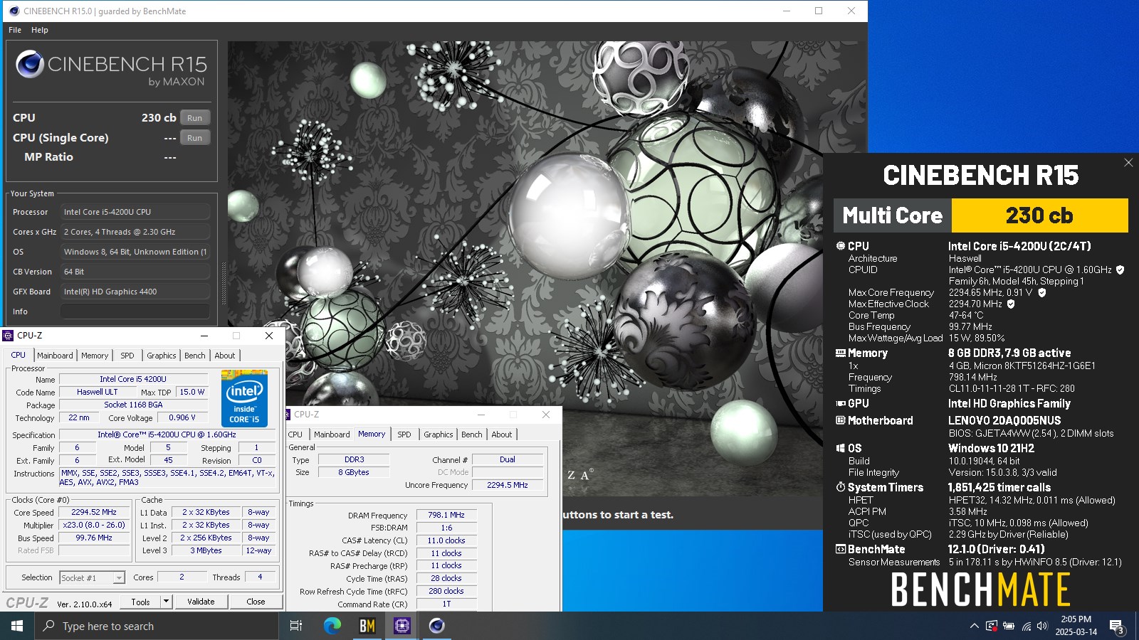Open the network Wi-Fi tray icon
1139x640 pixels.
point(1026,626)
